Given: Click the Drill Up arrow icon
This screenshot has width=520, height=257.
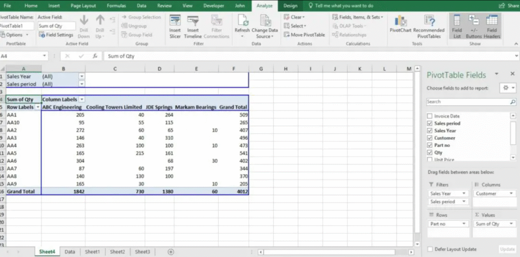Looking at the screenshot, I should click(x=100, y=20).
